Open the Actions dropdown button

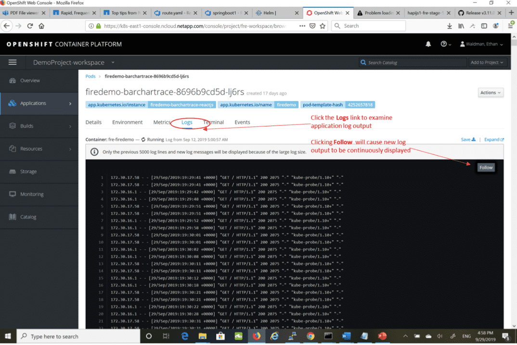tap(491, 92)
